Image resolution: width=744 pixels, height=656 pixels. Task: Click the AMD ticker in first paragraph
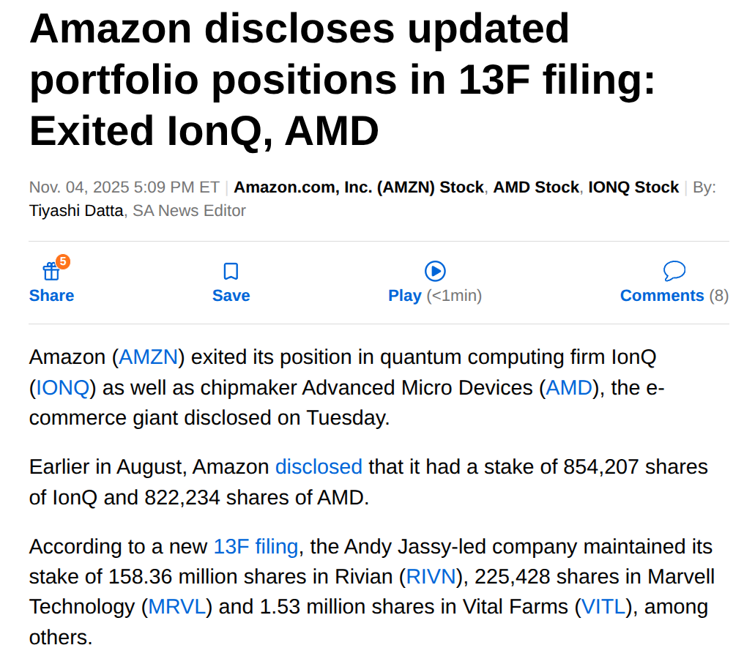coord(569,387)
